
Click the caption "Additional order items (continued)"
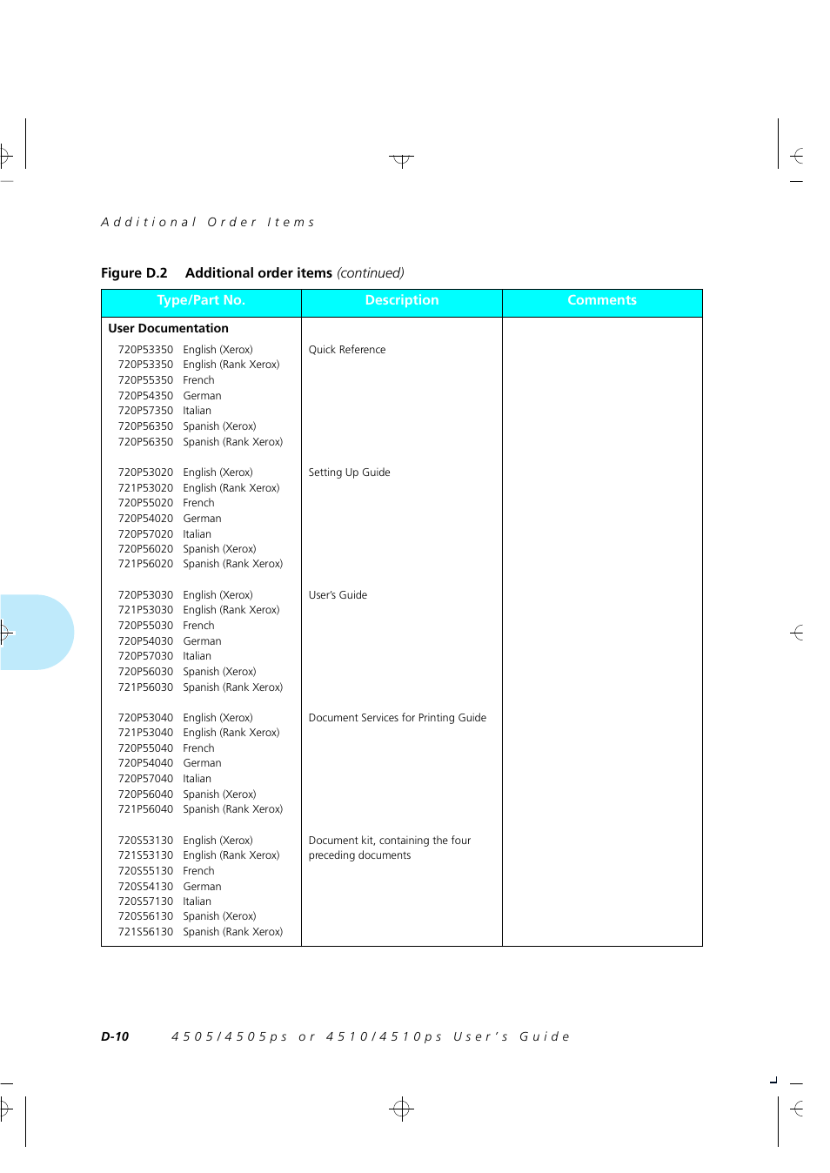[x=295, y=273]
